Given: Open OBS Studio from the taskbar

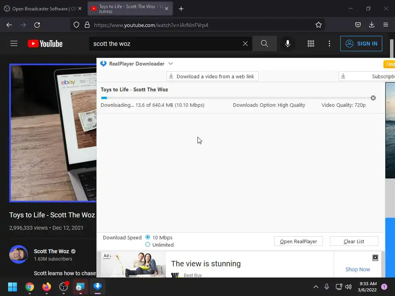Looking at the screenshot, I should (64, 287).
